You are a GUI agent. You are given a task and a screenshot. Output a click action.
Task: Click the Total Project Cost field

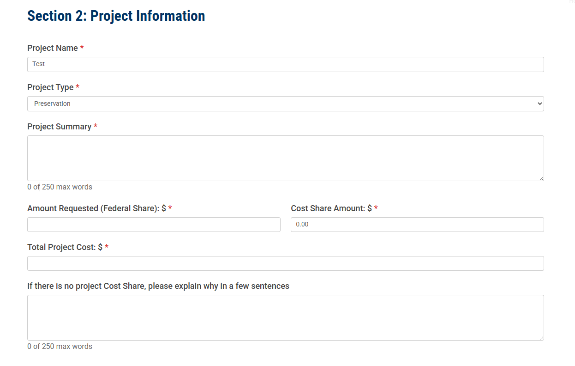[285, 263]
